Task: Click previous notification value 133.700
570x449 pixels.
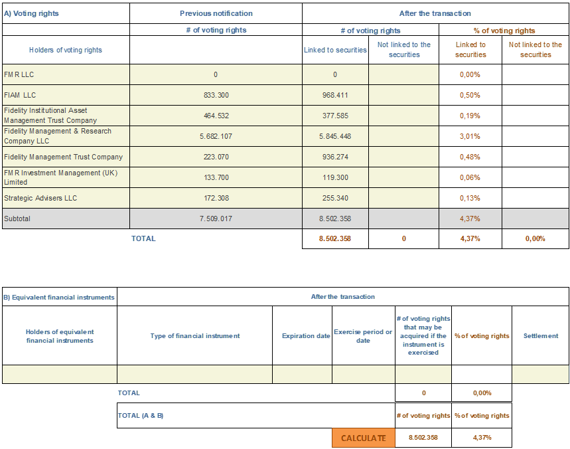Action: tap(216, 177)
